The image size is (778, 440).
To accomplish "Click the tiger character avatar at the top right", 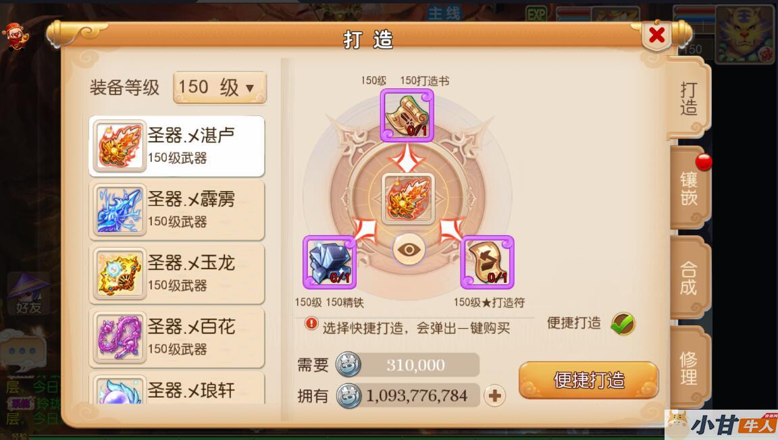I will click(x=745, y=34).
